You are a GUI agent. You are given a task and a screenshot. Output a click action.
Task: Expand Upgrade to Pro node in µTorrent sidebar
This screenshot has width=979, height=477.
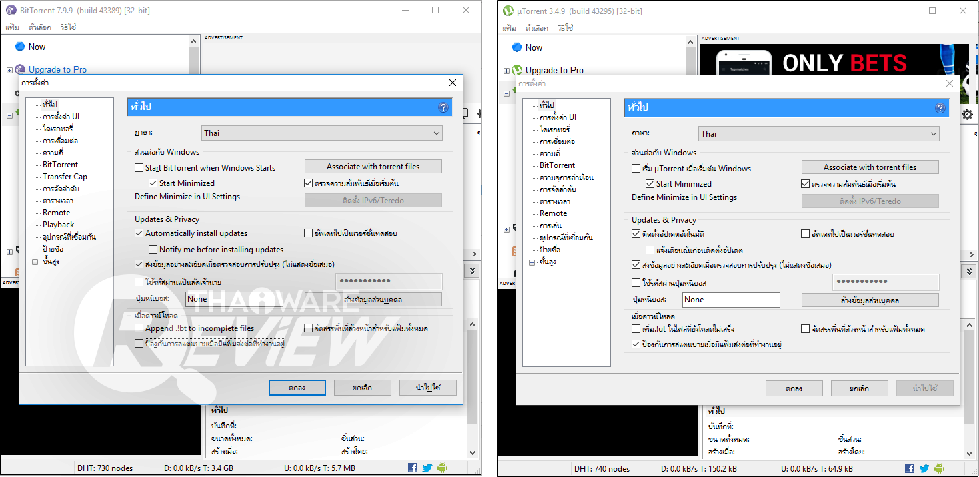point(506,71)
